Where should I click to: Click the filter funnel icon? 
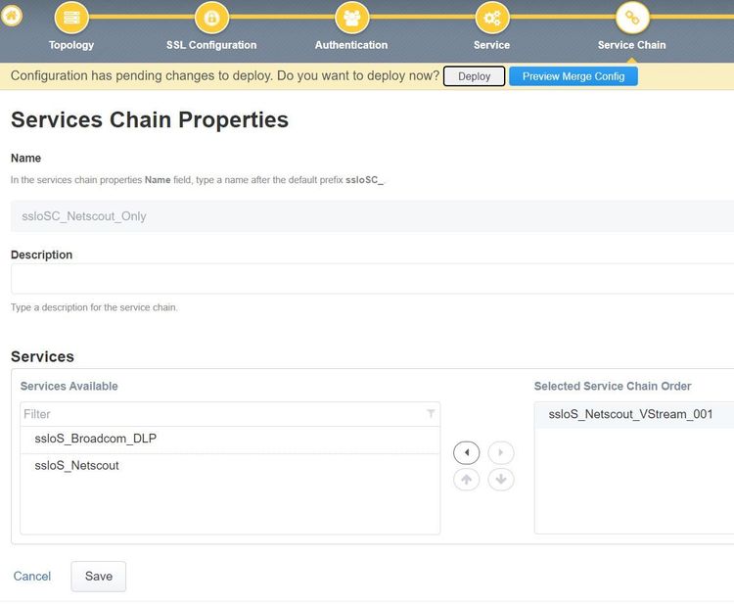[431, 414]
